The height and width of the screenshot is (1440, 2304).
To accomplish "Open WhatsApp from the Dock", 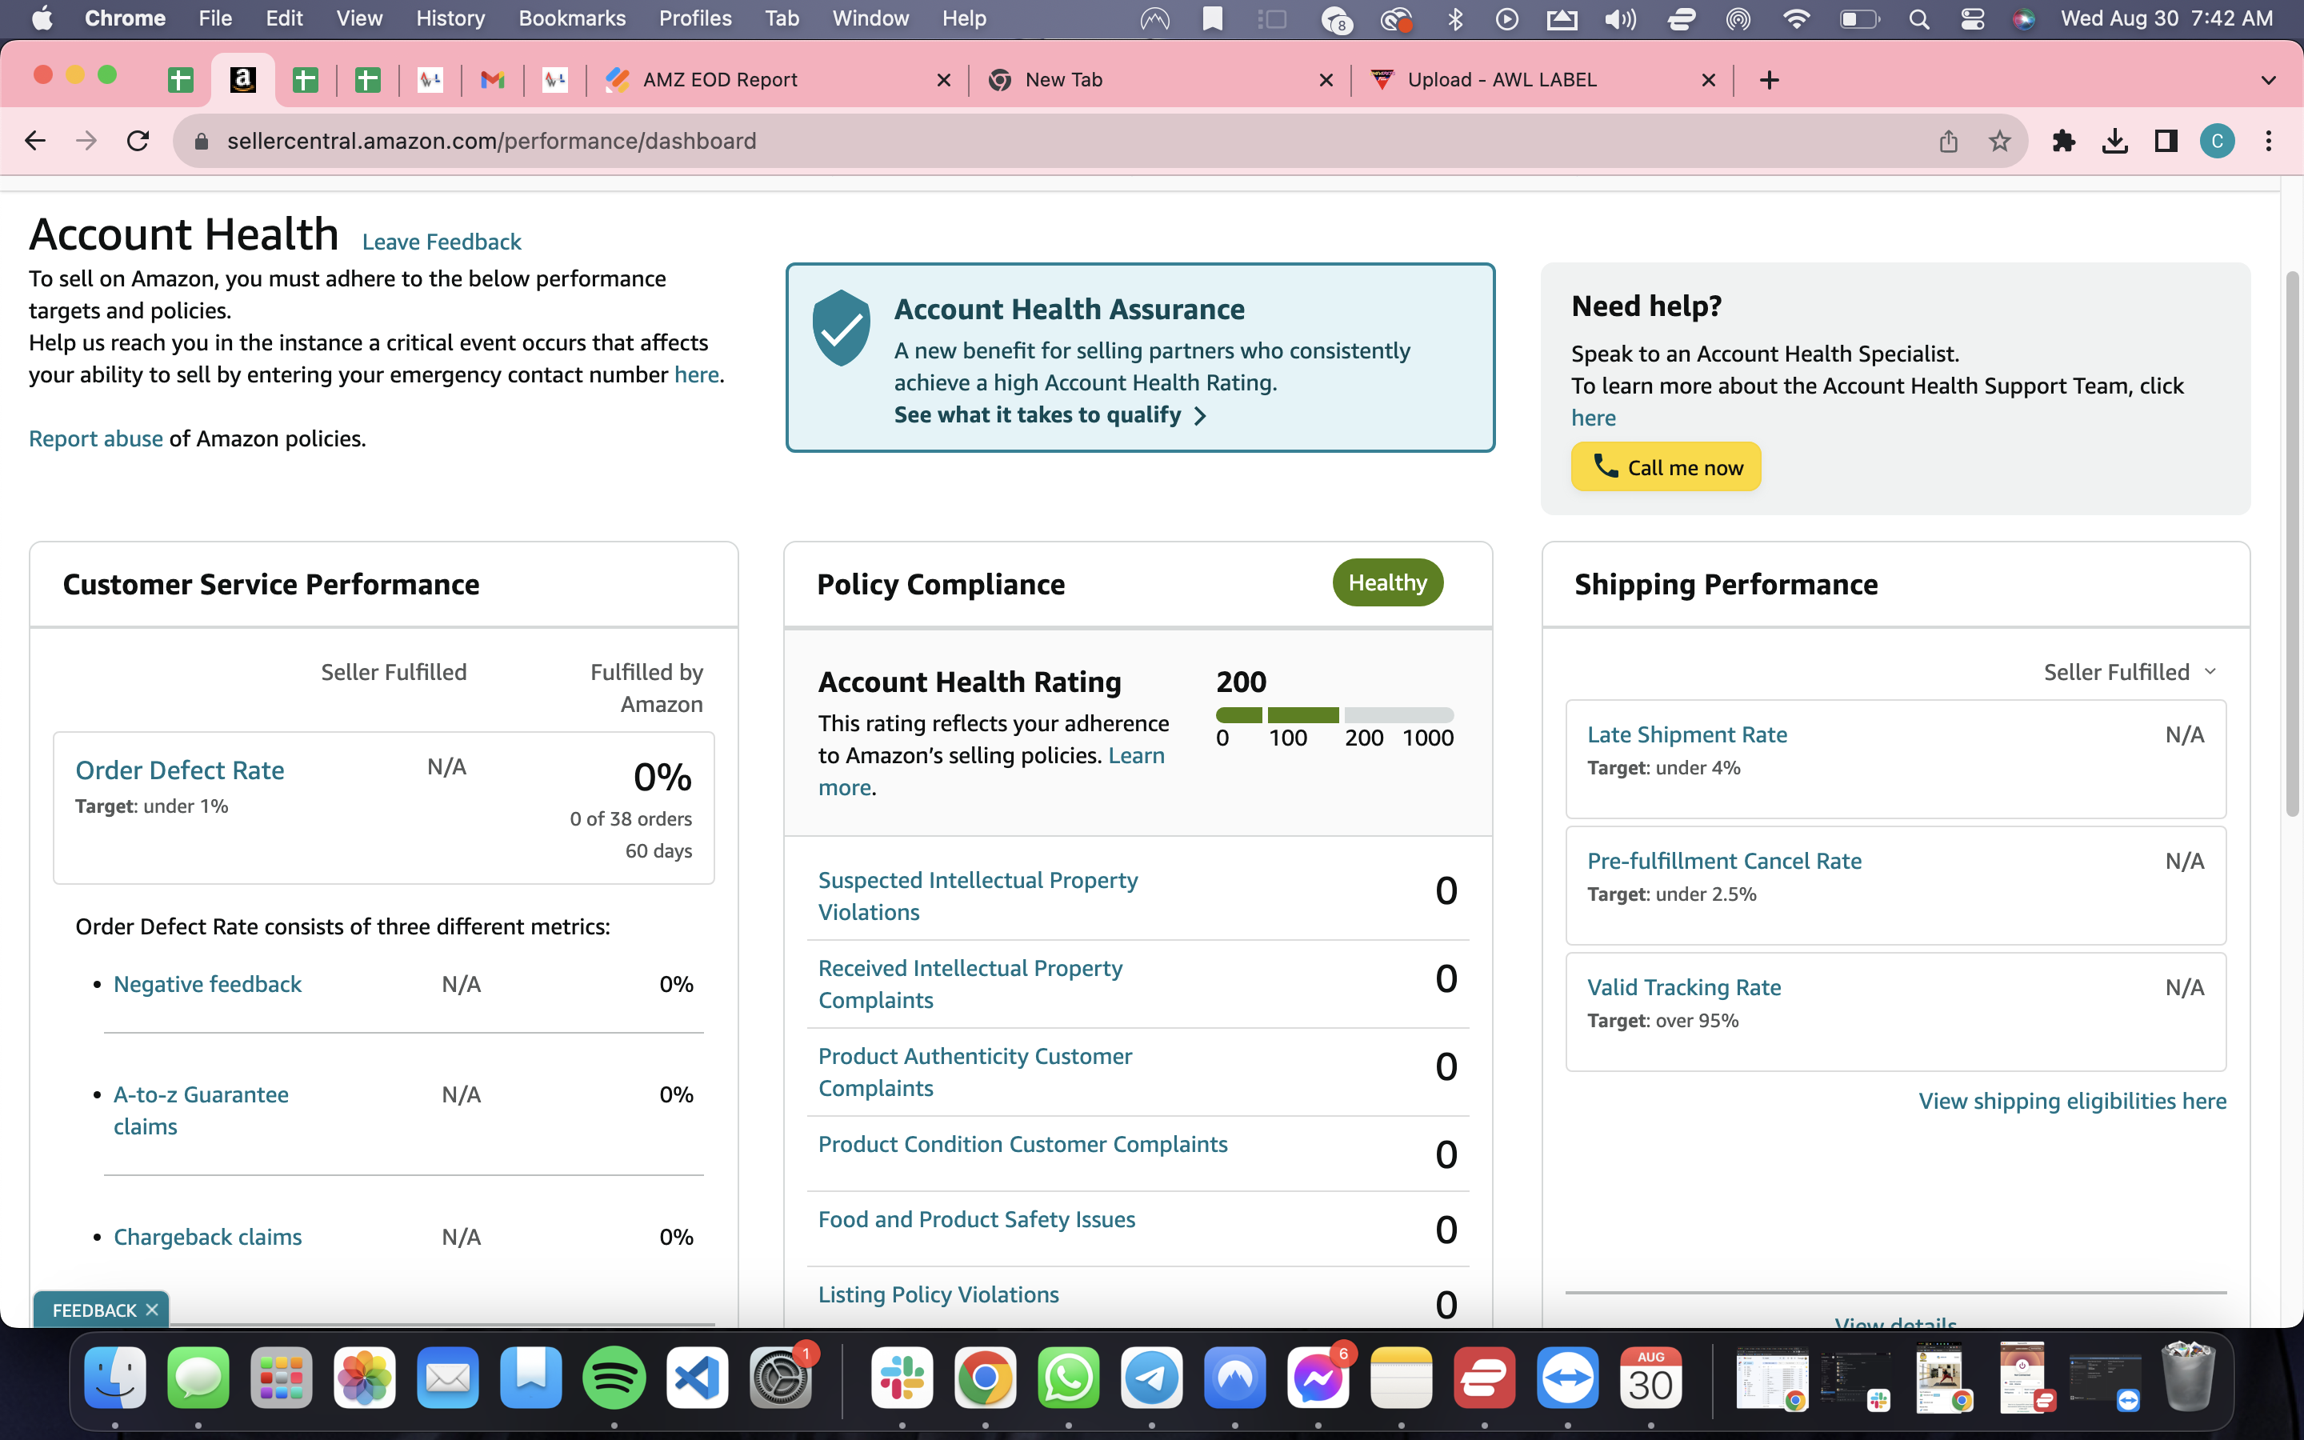I will (x=1068, y=1378).
